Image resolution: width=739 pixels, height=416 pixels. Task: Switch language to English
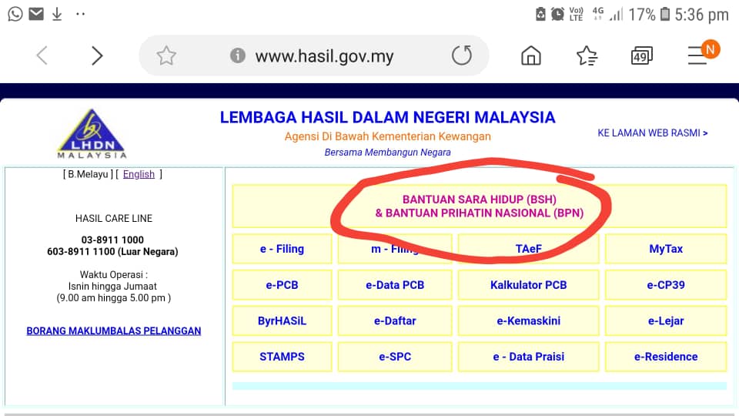pos(139,174)
